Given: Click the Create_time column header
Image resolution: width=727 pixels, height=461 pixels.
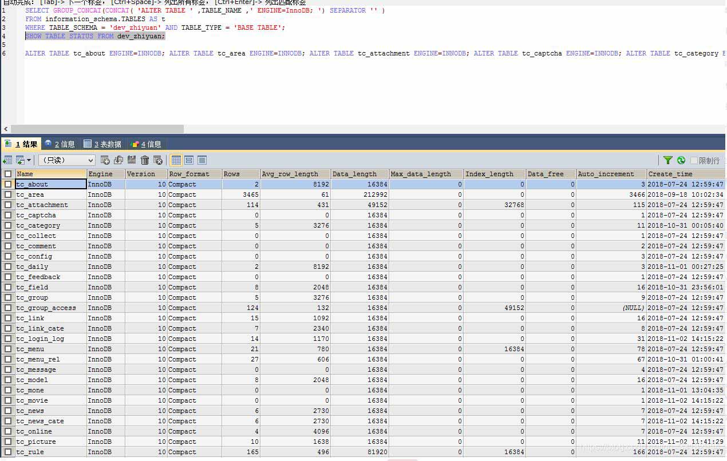Looking at the screenshot, I should 686,174.
